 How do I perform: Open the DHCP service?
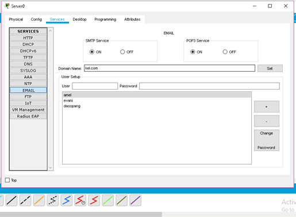(28, 44)
